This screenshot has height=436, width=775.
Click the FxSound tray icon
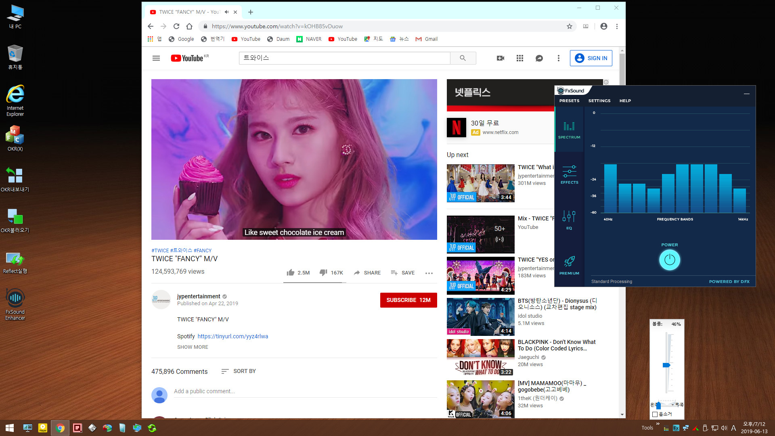[676, 428]
